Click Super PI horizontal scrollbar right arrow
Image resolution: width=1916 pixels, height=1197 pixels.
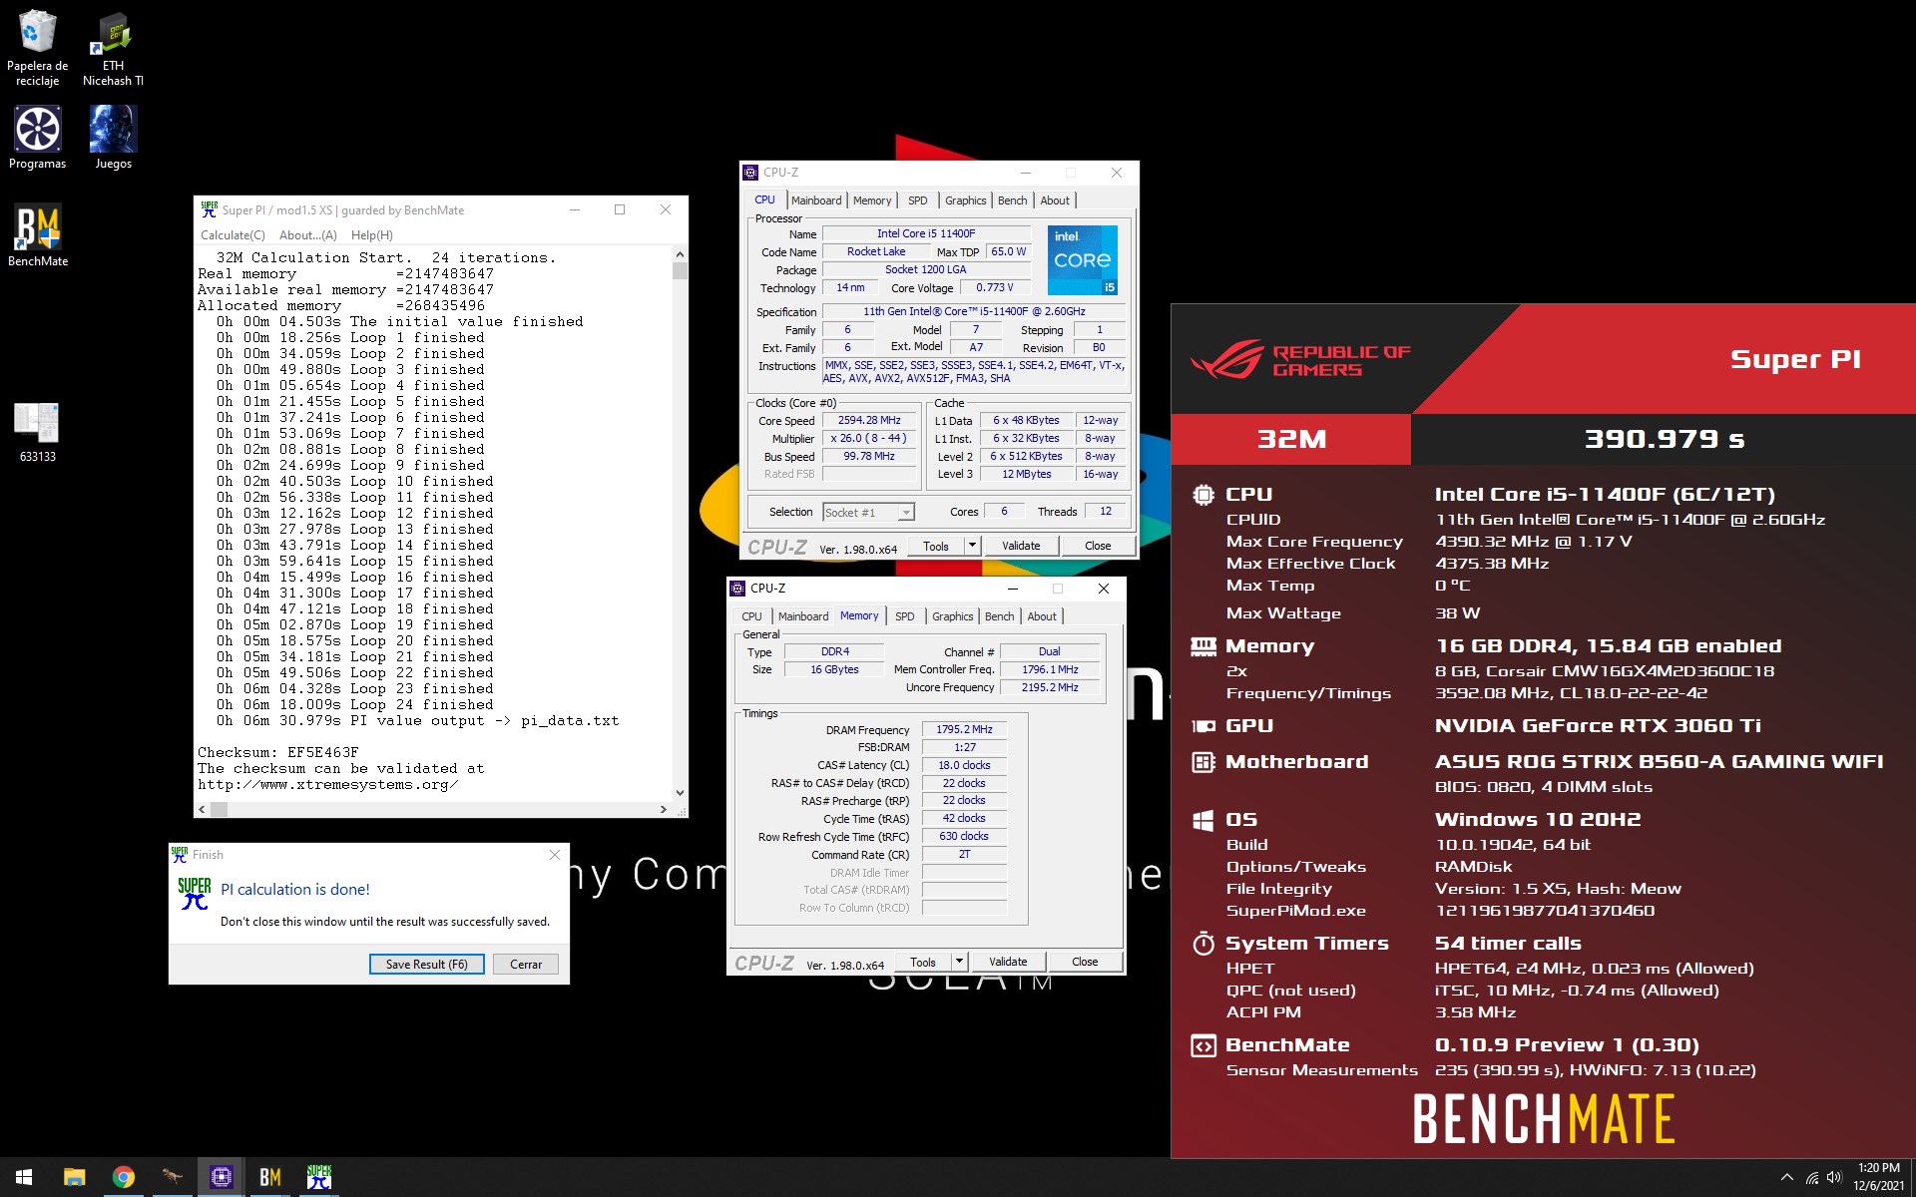click(664, 810)
